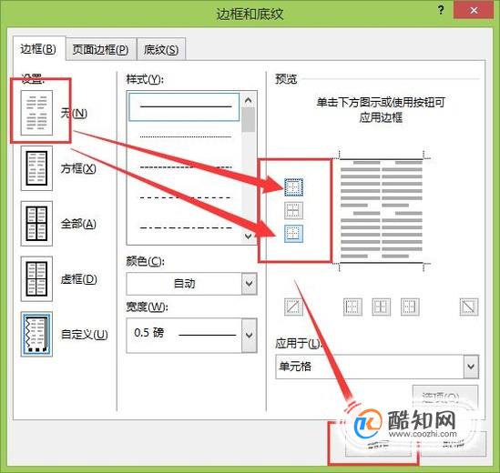
Task: Open the 颜色 color dropdown
Action: [x=191, y=284]
